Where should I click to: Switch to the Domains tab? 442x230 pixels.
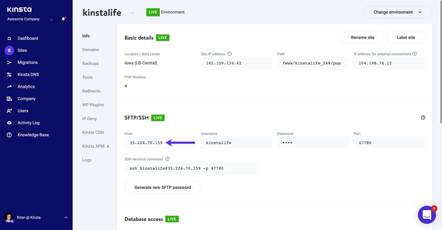pos(90,49)
